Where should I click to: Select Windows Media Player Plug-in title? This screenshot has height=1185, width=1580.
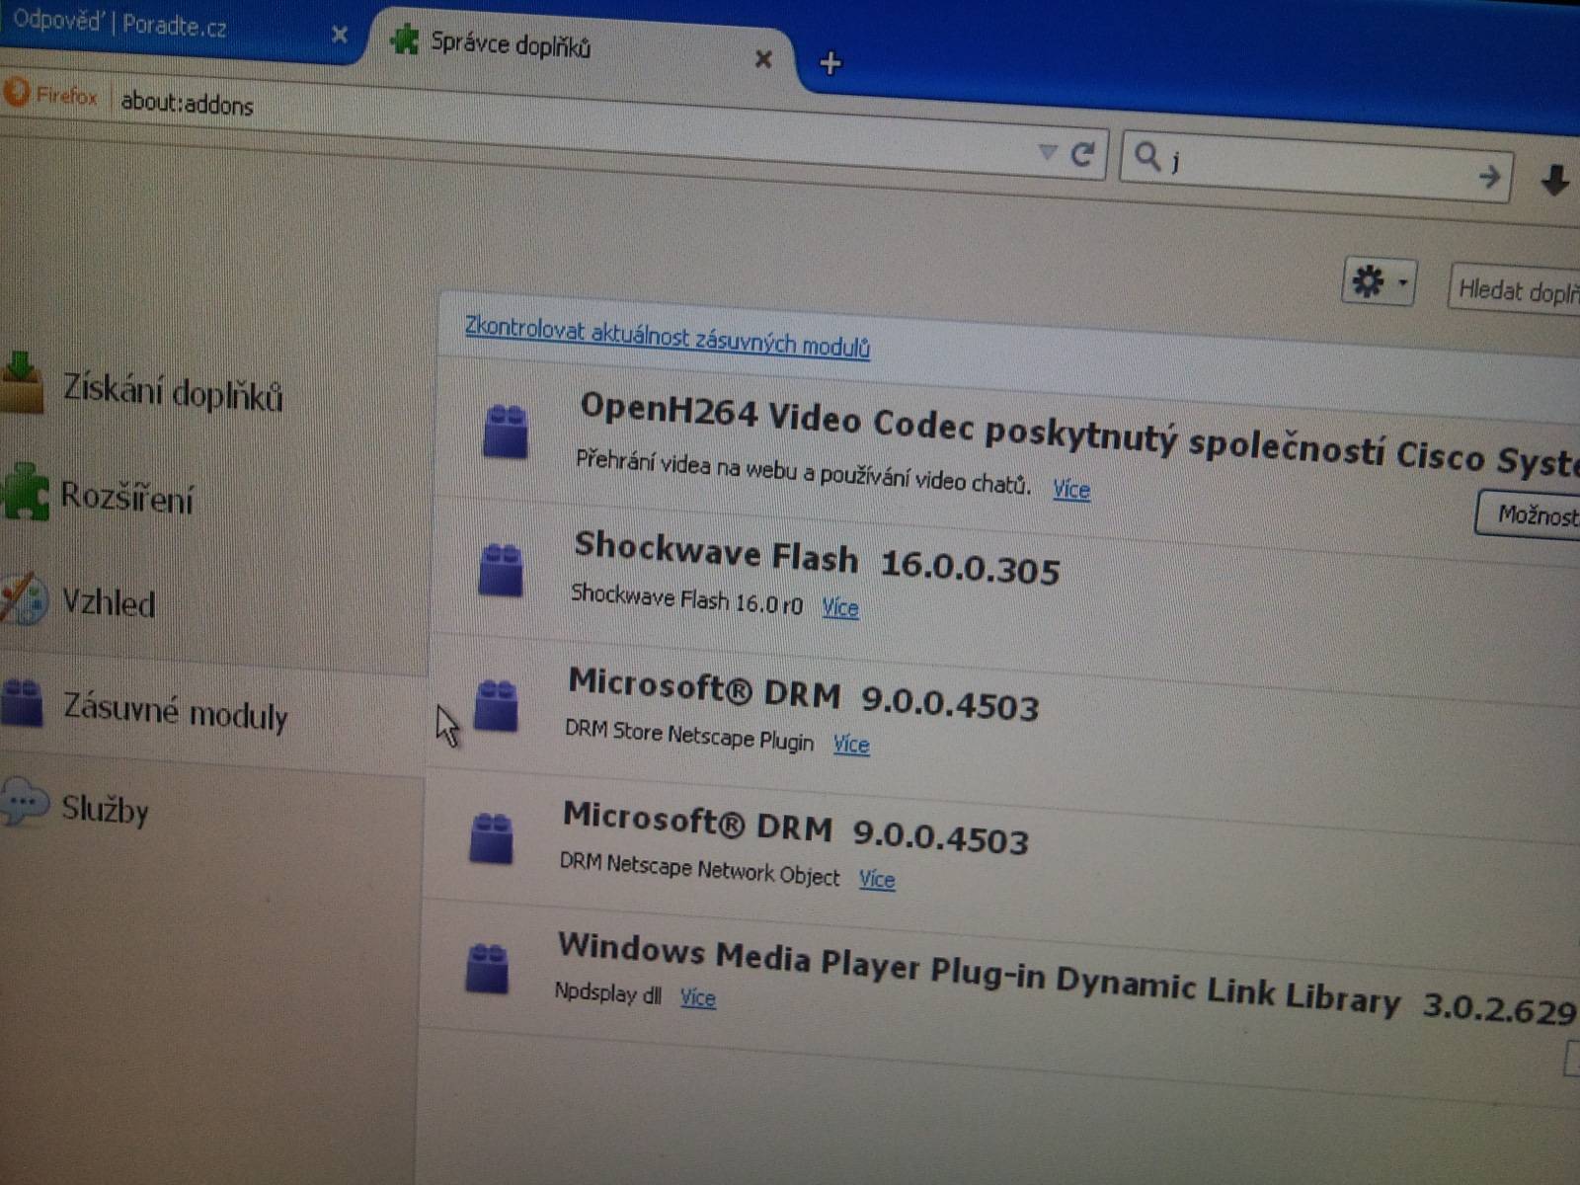coord(1066,978)
